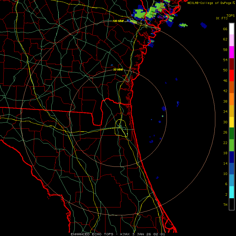Click the dark red 54 legend swatch

pyautogui.click(x=232, y=64)
